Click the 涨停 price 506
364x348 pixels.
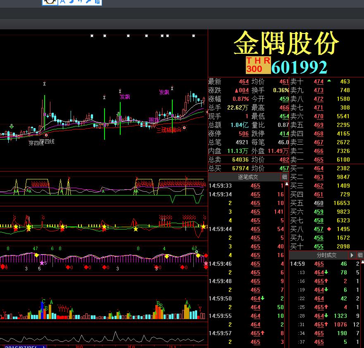(244, 134)
